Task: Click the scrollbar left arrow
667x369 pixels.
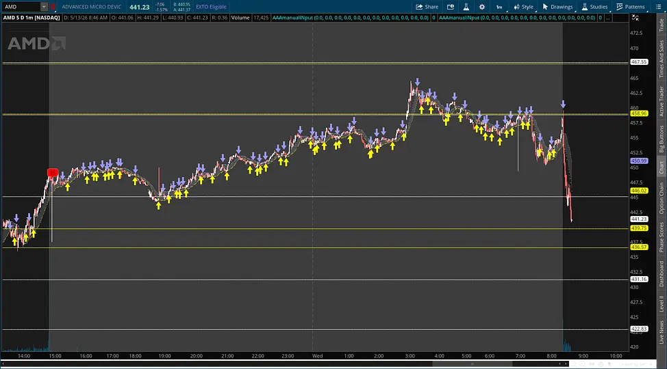Action: (x=3, y=364)
